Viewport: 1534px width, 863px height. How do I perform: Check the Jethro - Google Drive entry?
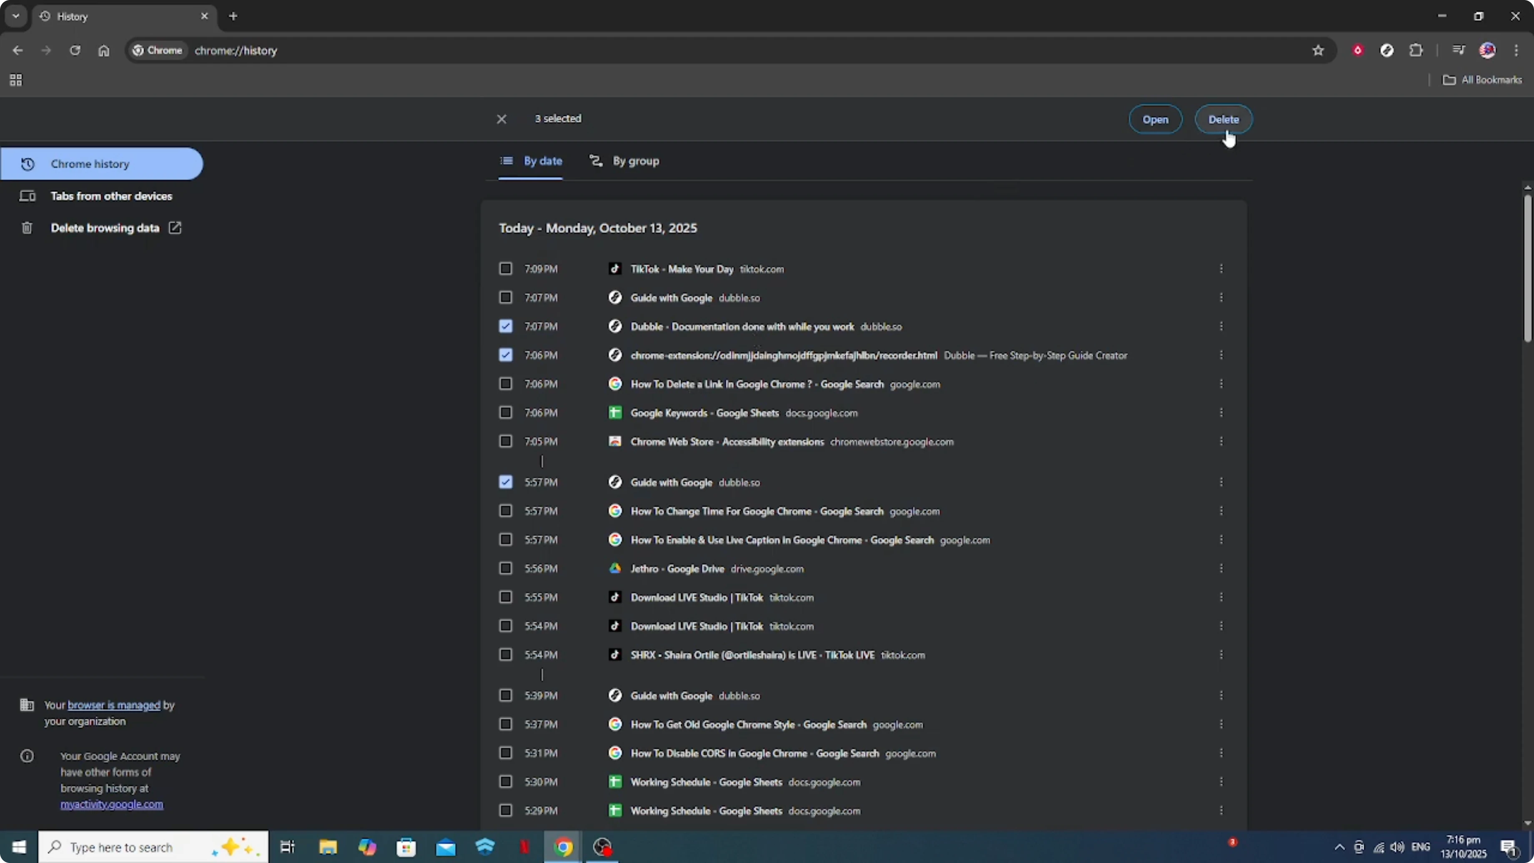pos(506,568)
